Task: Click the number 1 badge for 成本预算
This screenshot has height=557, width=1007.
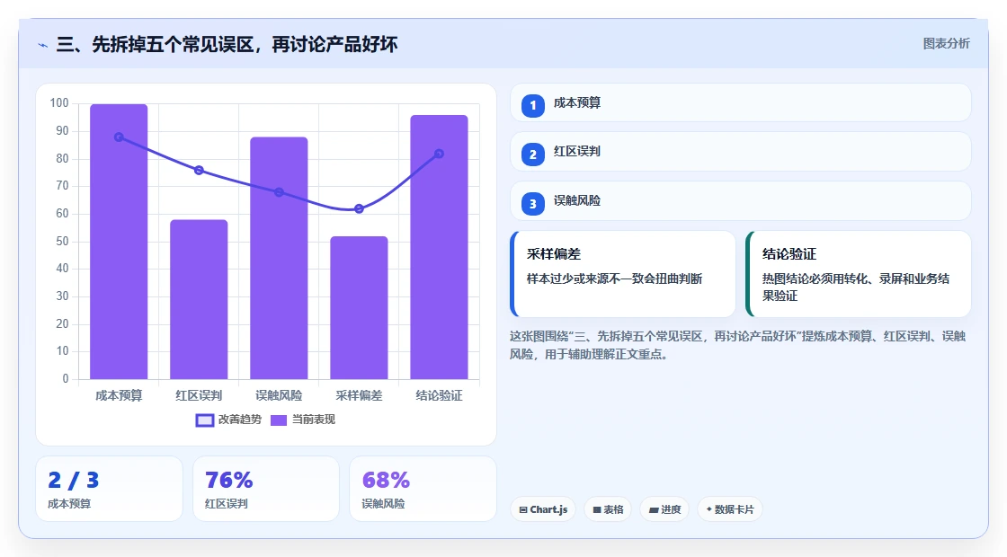Action: click(x=533, y=106)
